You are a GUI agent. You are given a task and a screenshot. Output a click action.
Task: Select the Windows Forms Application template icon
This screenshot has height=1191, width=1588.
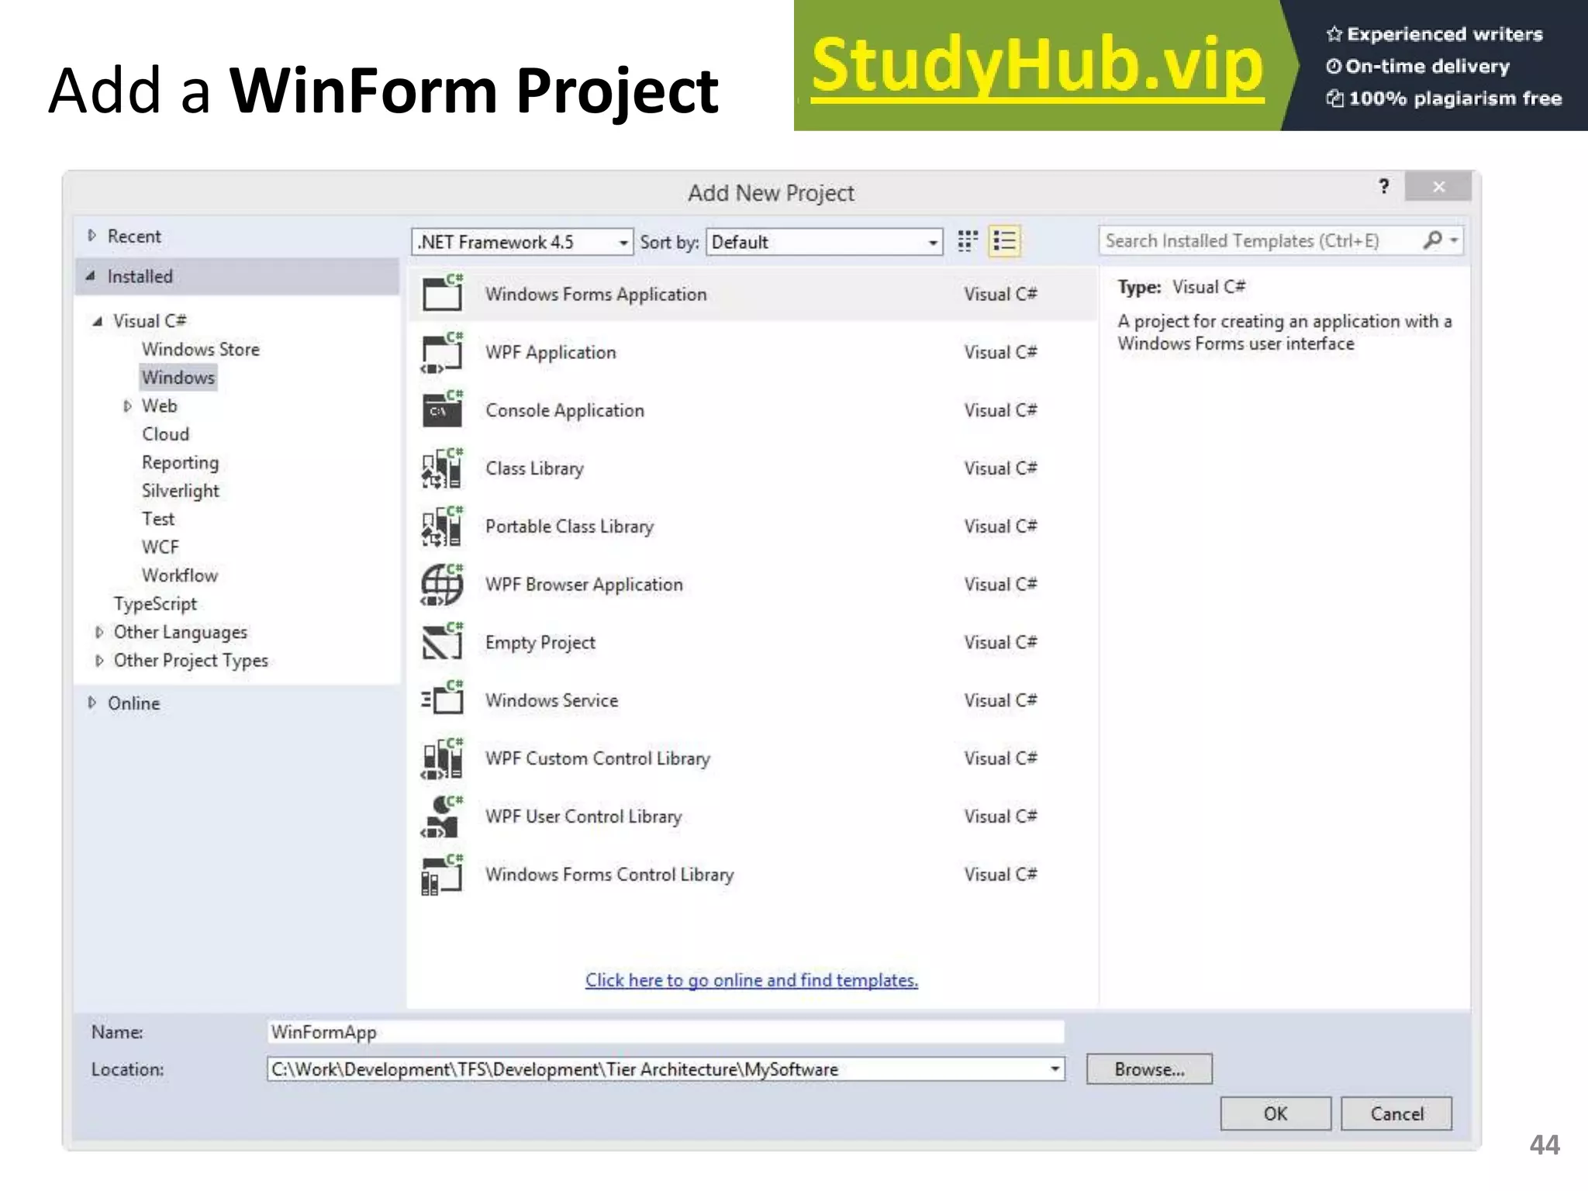(442, 293)
